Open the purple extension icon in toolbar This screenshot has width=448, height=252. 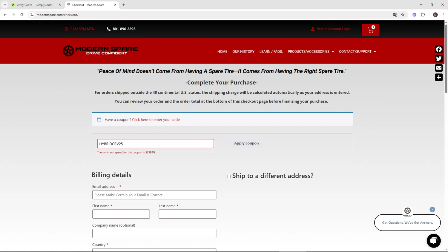[x=414, y=15]
